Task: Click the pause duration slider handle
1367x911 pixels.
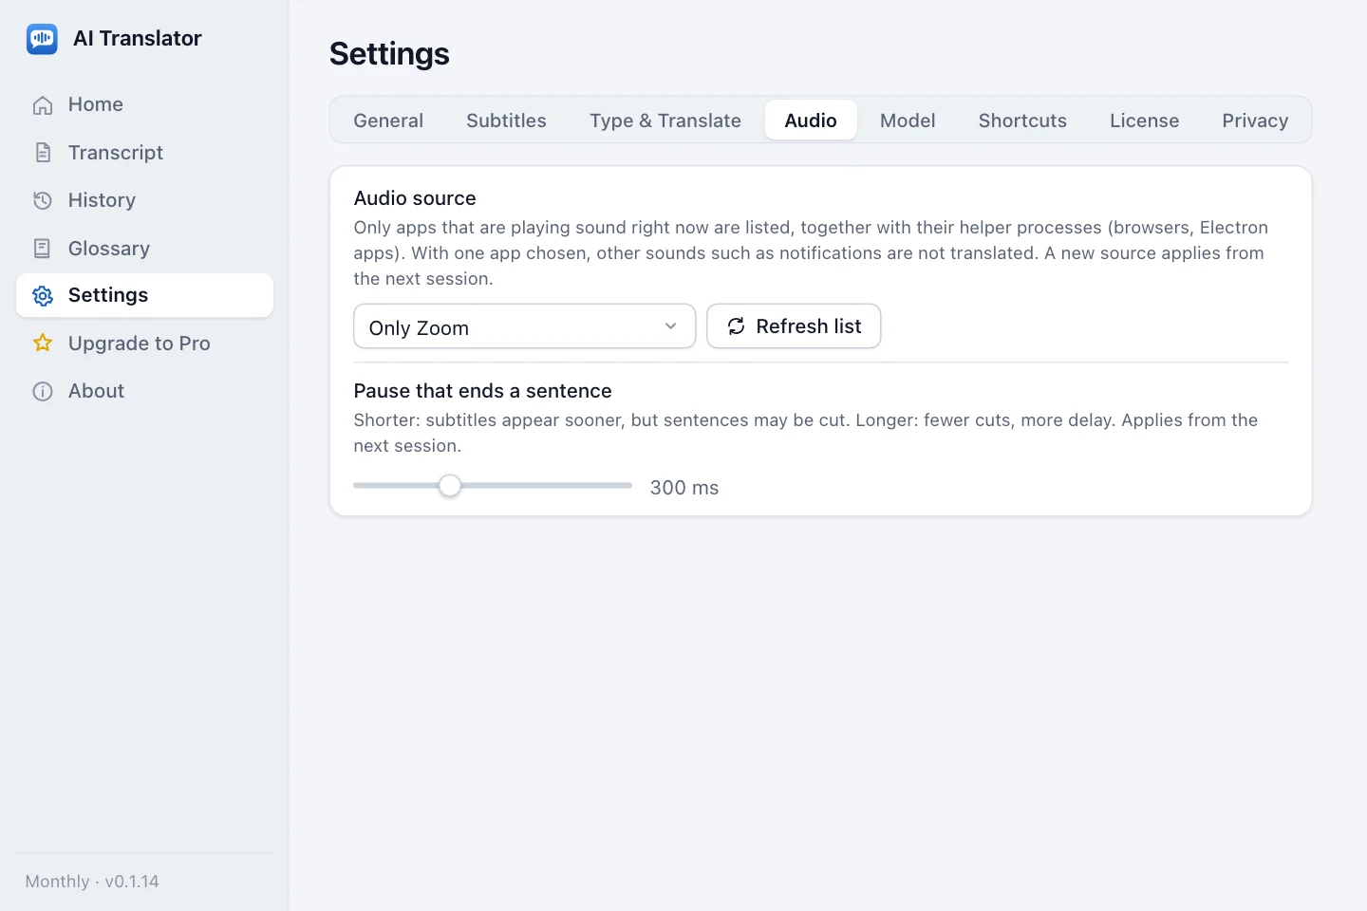Action: (x=450, y=486)
